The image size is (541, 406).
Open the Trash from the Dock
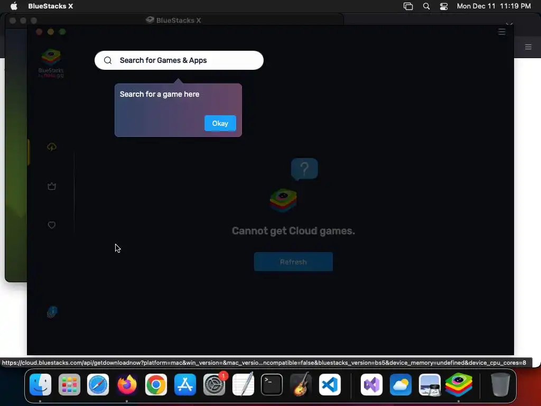click(x=500, y=384)
